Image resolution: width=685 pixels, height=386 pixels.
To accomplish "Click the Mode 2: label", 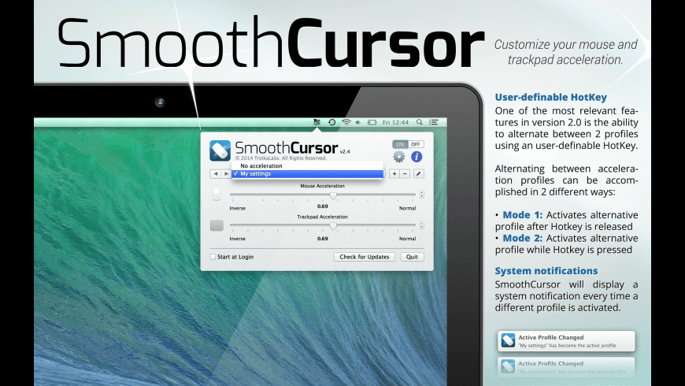I will [523, 238].
